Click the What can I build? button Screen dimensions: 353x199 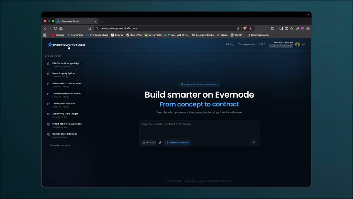pos(178,142)
